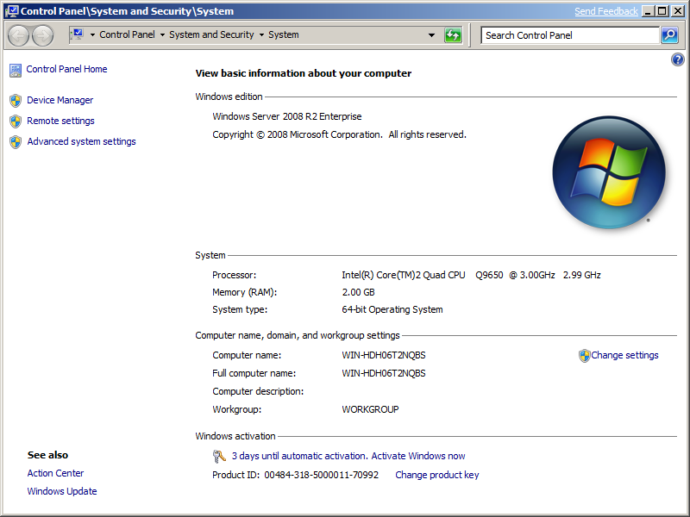The width and height of the screenshot is (690, 517).
Task: Open Action Center from See also
Action: click(55, 473)
